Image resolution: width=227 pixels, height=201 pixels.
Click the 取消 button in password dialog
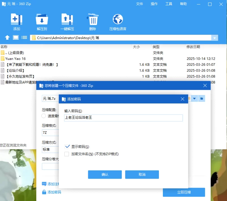pyautogui.click(x=142, y=175)
